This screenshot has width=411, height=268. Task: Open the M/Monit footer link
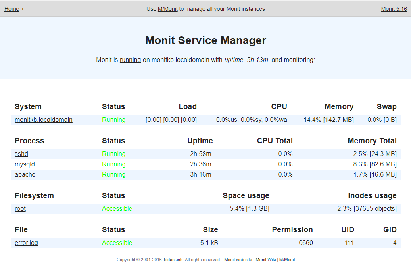[x=287, y=260]
